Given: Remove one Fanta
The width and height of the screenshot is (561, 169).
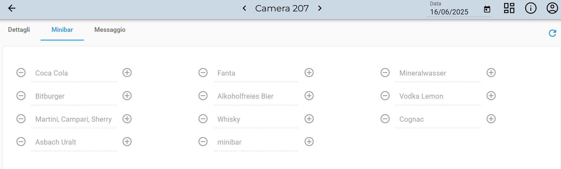Looking at the screenshot, I should (x=203, y=73).
